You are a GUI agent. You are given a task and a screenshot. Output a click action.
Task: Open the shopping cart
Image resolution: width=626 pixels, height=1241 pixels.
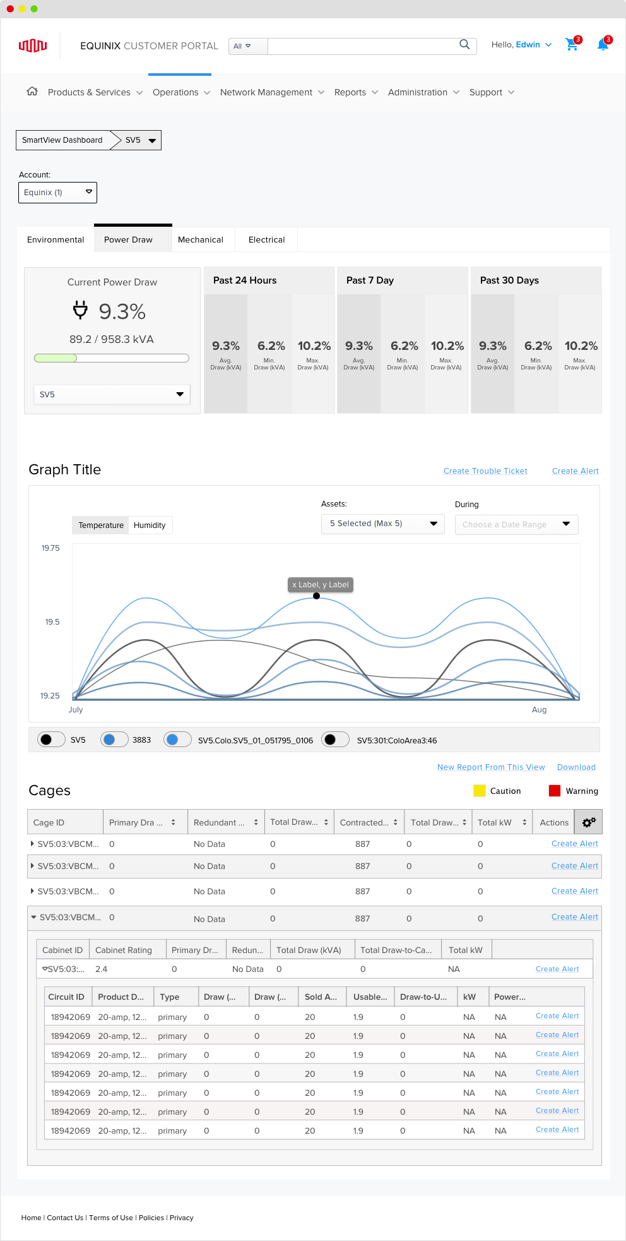[572, 44]
